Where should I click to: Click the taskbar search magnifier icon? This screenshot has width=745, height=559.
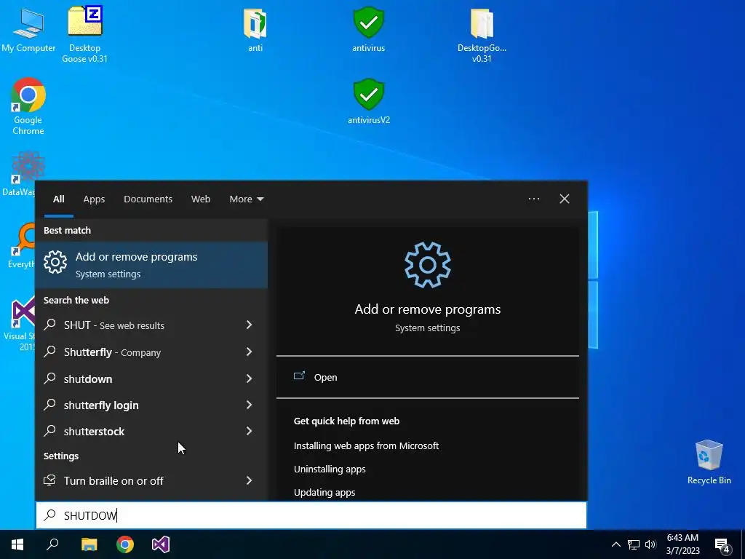[52, 544]
